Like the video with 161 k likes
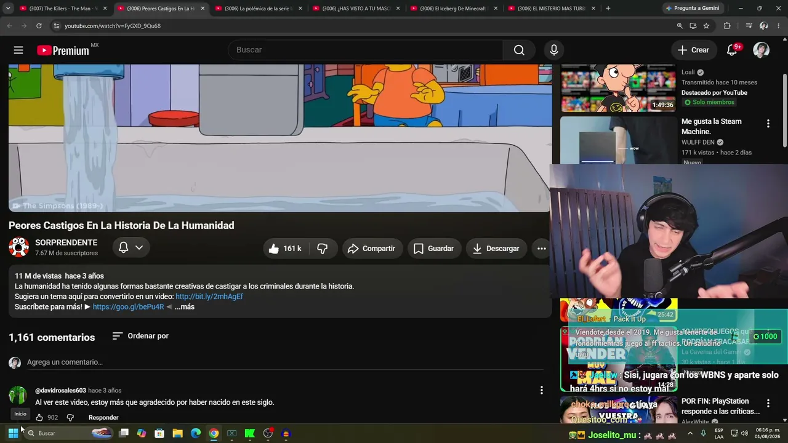 tap(285, 249)
